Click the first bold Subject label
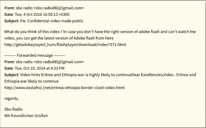 click(11, 21)
